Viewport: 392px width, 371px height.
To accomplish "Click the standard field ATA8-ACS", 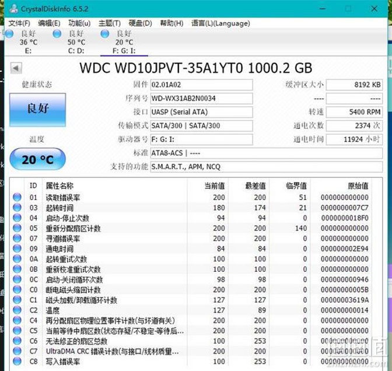I will point(267,153).
